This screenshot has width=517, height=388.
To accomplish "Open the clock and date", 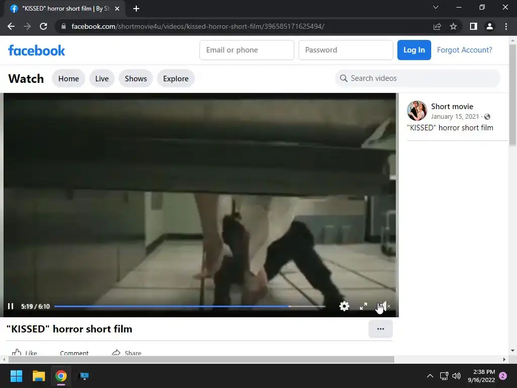I will pos(481,376).
